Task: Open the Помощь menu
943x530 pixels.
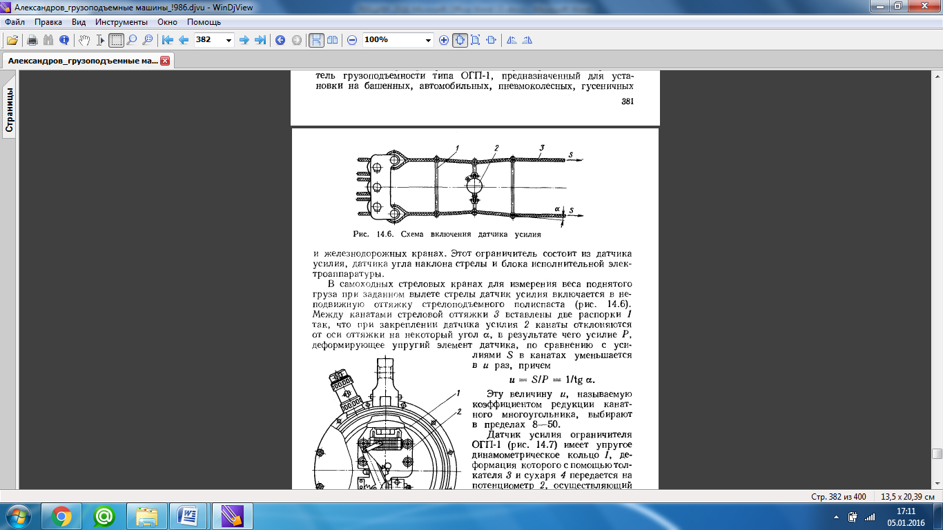Action: 204,22
